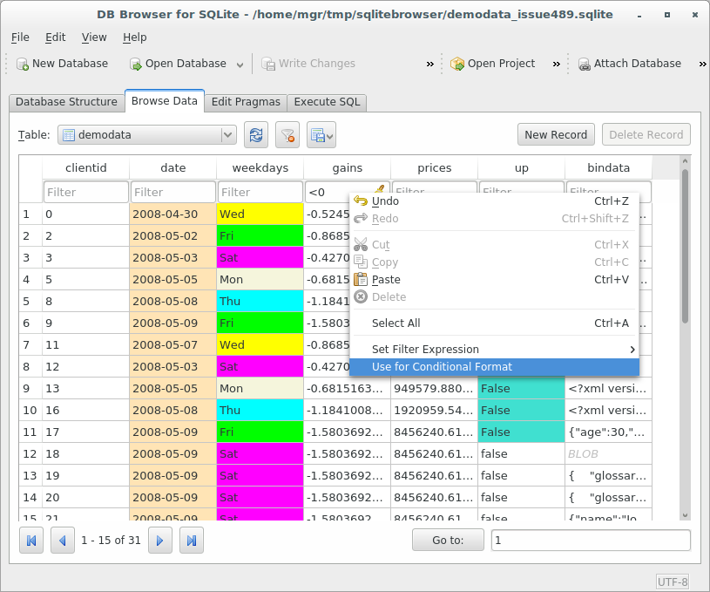Clear all filters with funnel icon

[x=287, y=135]
